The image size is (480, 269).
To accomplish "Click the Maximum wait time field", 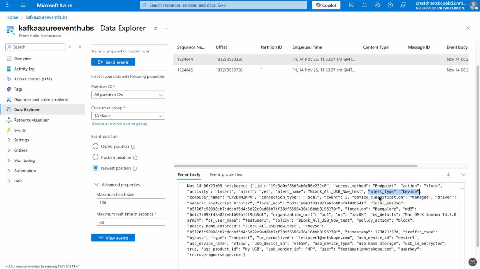I will (x=131, y=222).
